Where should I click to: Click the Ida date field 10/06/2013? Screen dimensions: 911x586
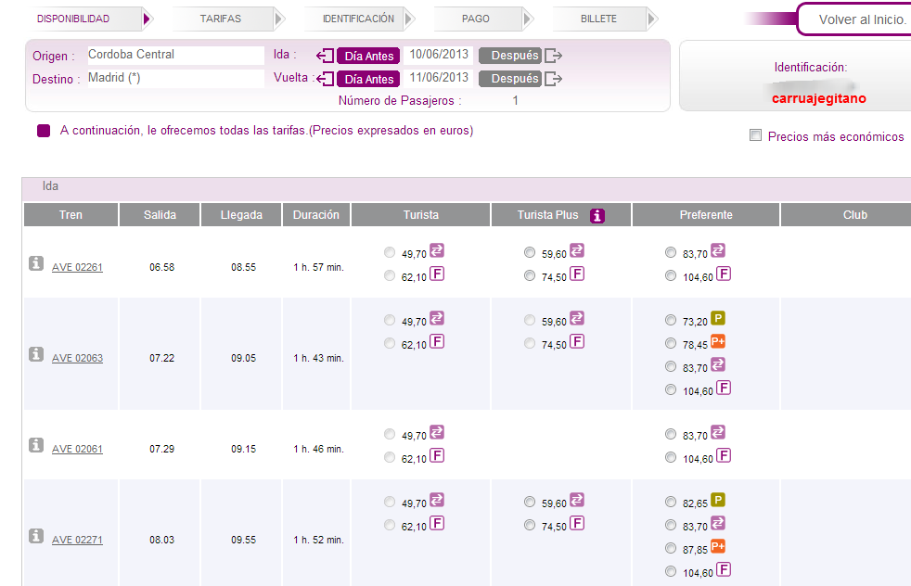[439, 55]
